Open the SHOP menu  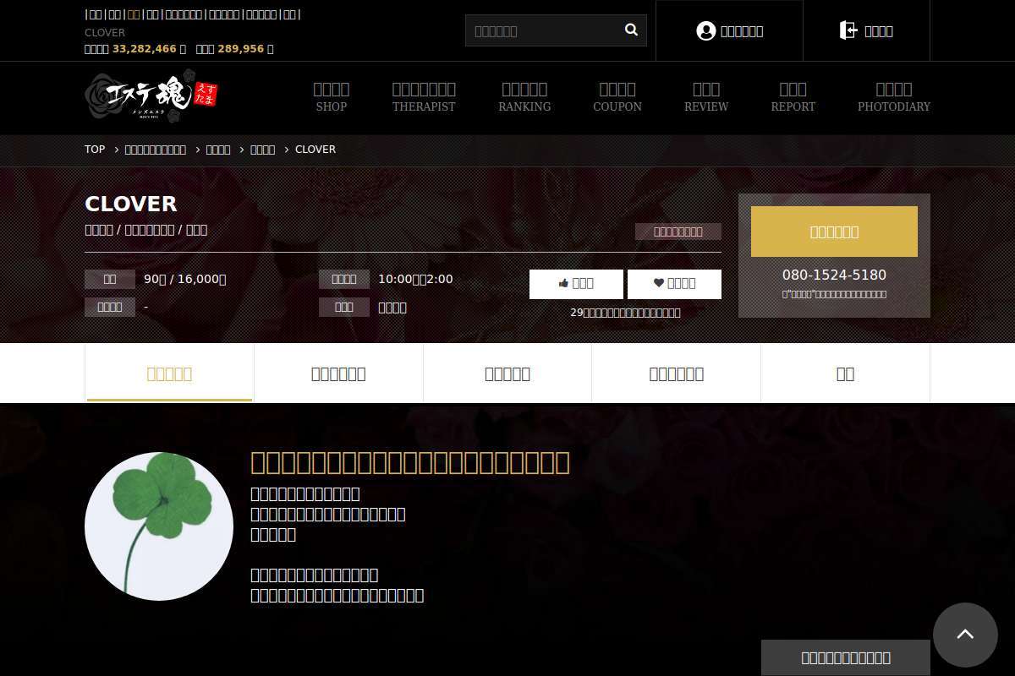pos(332,97)
